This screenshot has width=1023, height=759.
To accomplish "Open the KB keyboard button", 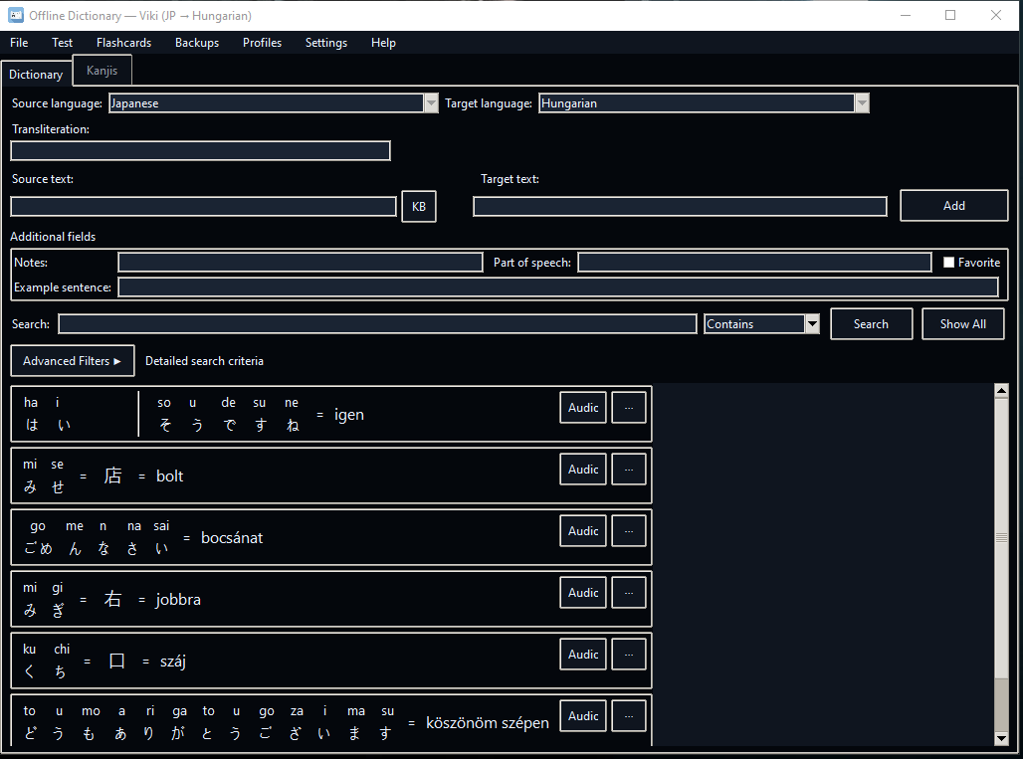I will (419, 206).
